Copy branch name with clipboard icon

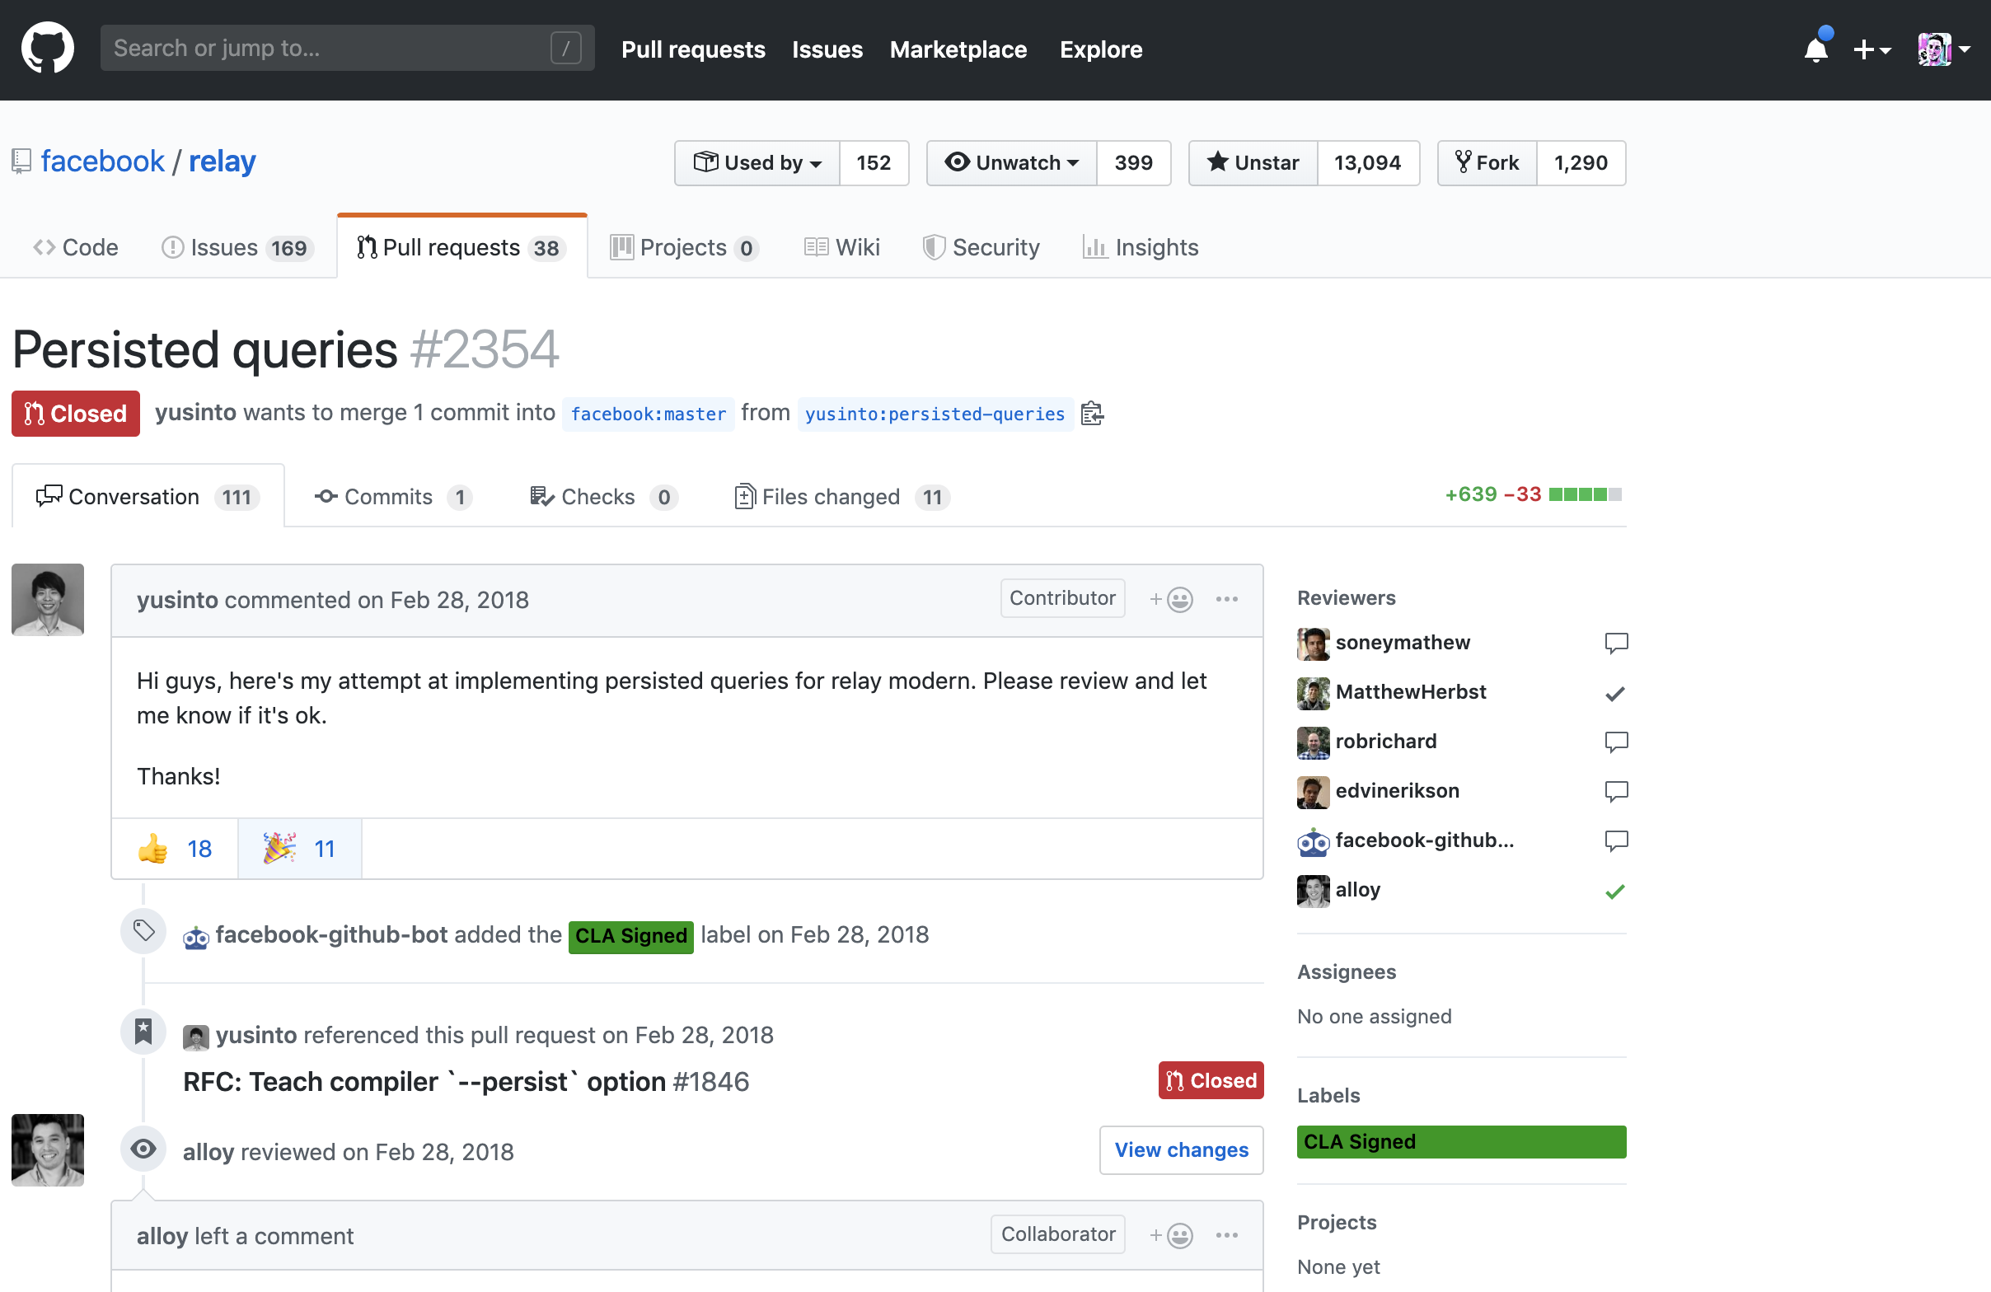(1092, 414)
